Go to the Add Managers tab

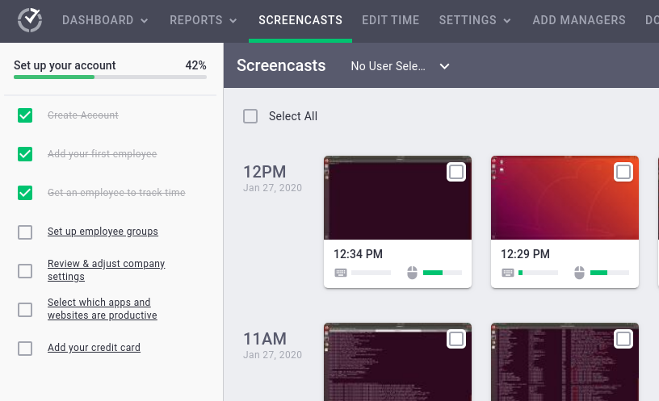tap(579, 20)
